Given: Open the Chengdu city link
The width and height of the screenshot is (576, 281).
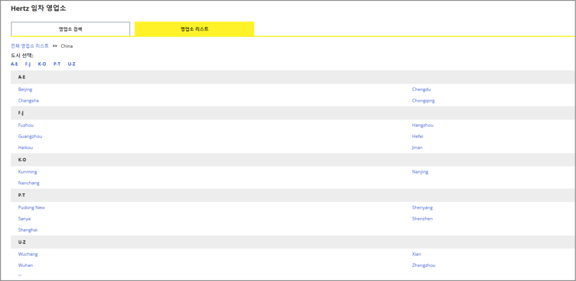Looking at the screenshot, I should click(421, 89).
